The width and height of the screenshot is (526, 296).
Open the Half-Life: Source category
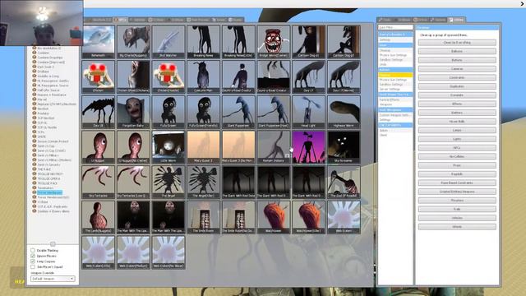click(48, 90)
